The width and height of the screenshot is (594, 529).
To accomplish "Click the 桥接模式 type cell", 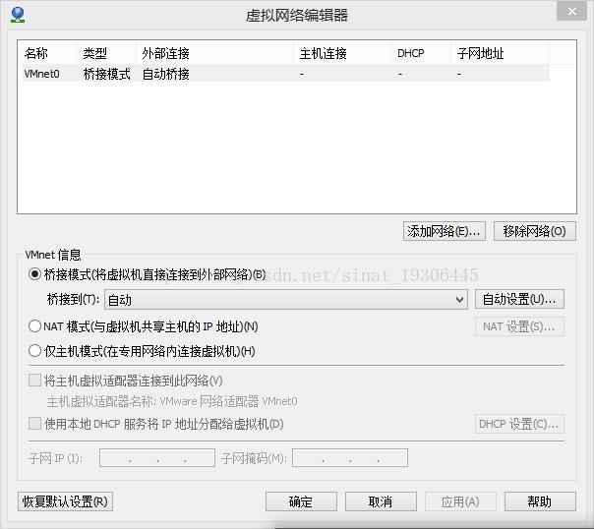I will (107, 74).
